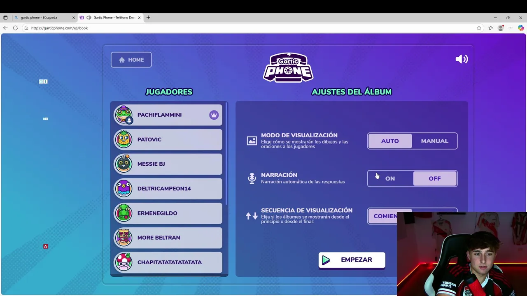Open browser settings three-dots menu
Image resolution: width=527 pixels, height=296 pixels.
coord(511,28)
